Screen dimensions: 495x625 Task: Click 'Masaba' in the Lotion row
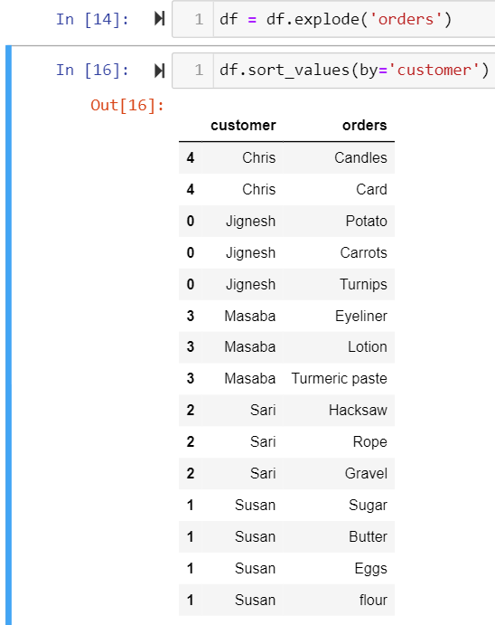(250, 346)
